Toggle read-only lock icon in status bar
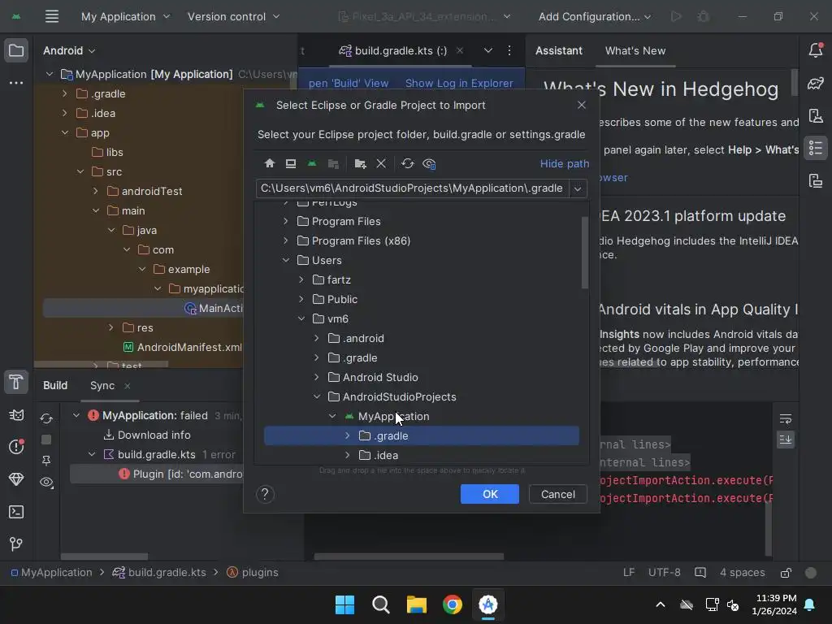The image size is (832, 624). point(786,573)
